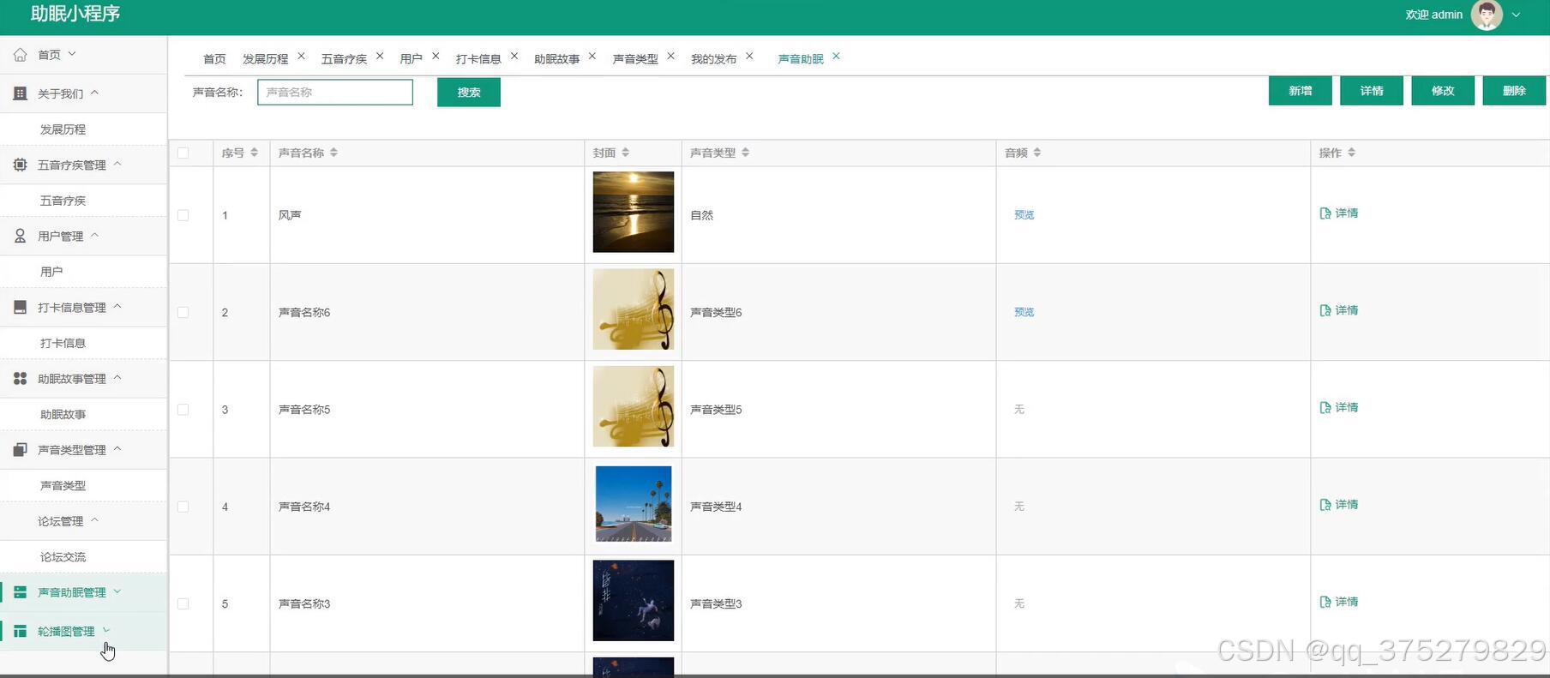Image resolution: width=1550 pixels, height=678 pixels.
Task: Click the 打卡信息管理 icon
Action: coord(20,307)
